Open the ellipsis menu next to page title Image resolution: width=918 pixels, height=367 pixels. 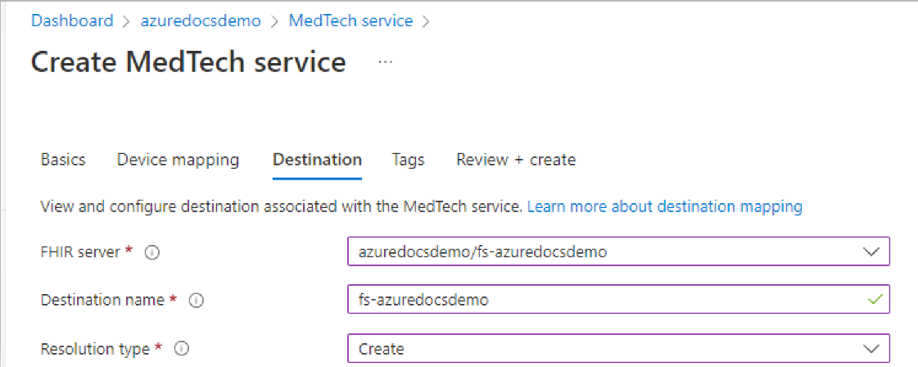(385, 62)
